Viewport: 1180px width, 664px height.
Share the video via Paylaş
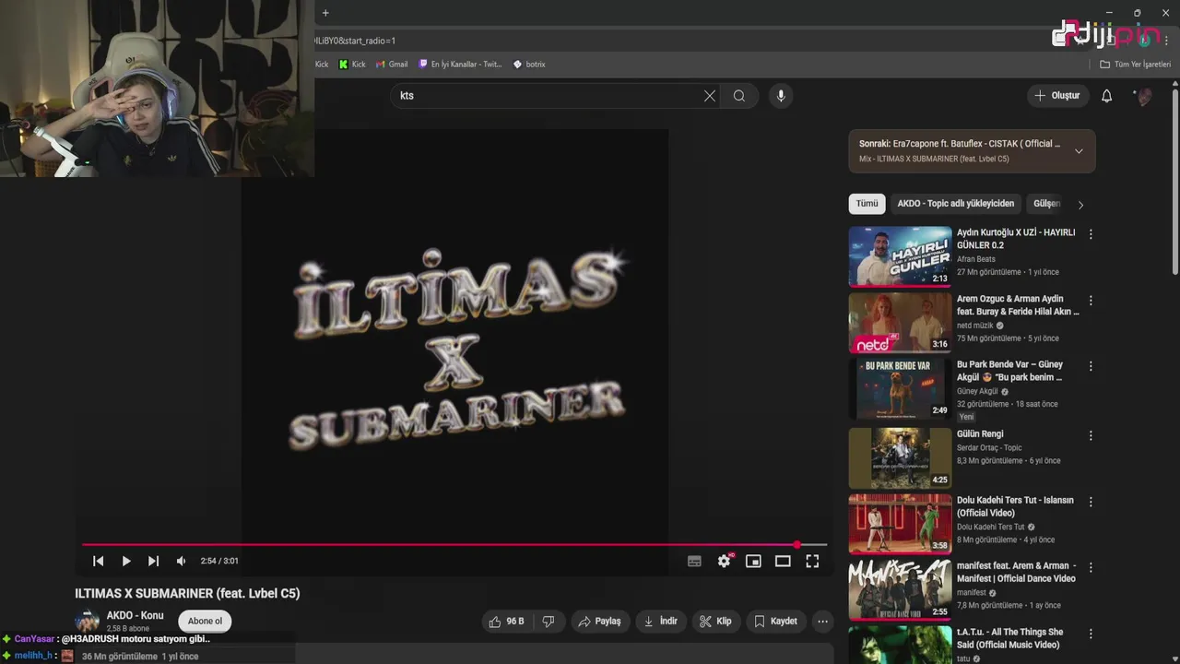[x=599, y=622]
